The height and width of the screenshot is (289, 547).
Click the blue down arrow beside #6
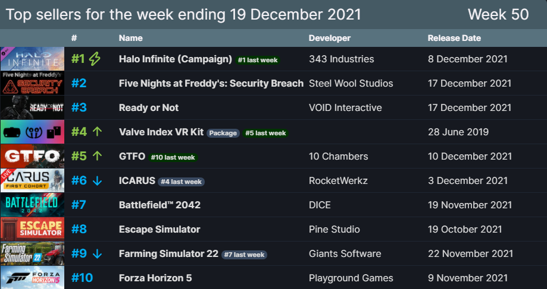98,181
